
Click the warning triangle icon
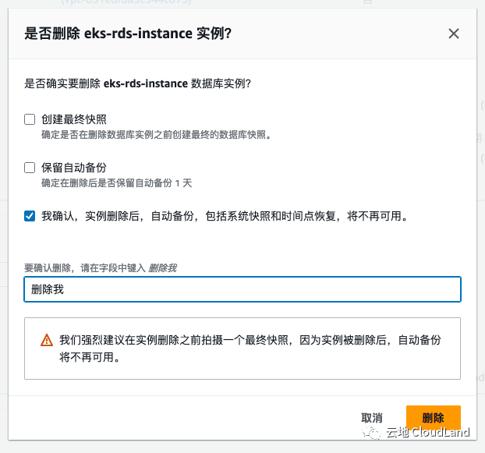[x=47, y=341]
